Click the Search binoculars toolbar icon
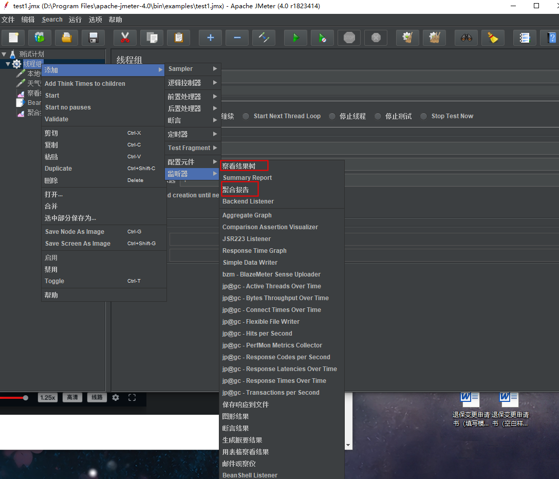The height and width of the screenshot is (479, 559). click(x=467, y=38)
